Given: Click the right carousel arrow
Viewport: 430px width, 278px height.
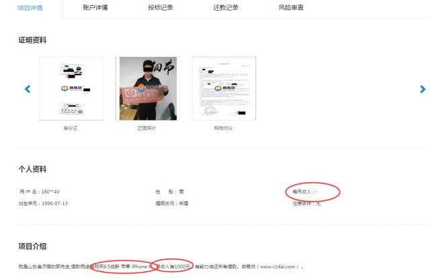Looking at the screenshot, I should click(423, 89).
